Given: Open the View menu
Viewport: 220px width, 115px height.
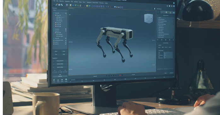Looking at the screenshot, I should (84, 2).
